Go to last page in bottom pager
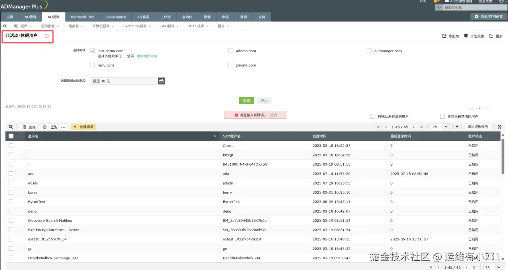The height and width of the screenshot is (270, 508). [474, 268]
